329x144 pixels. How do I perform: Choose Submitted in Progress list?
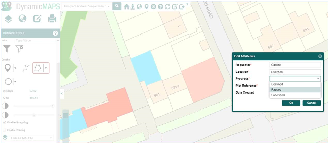tap(295, 95)
